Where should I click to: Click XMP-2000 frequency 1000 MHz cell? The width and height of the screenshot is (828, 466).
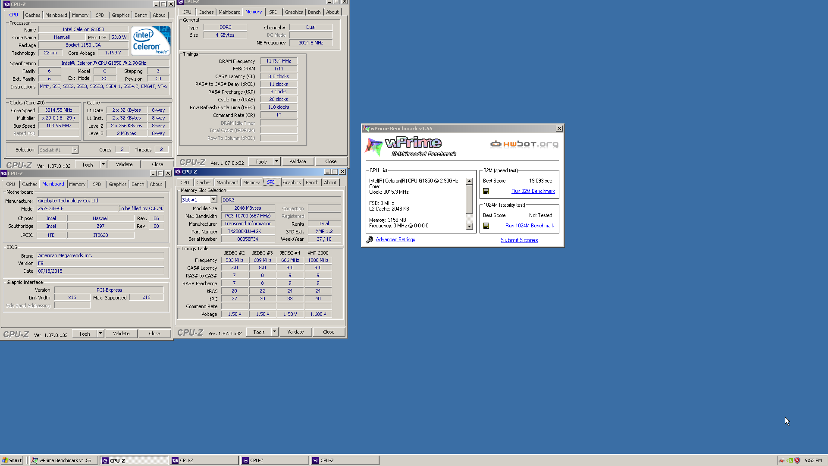point(318,260)
